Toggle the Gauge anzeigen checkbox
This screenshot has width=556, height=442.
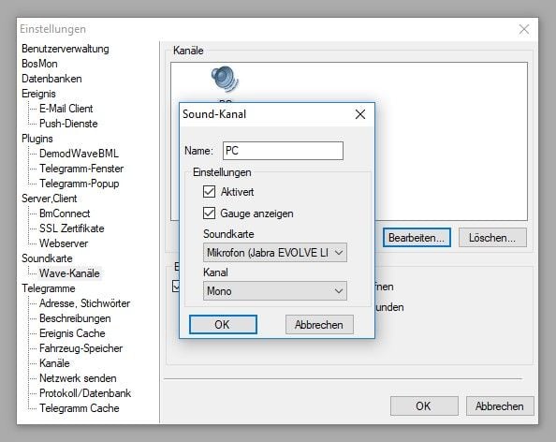(x=210, y=214)
